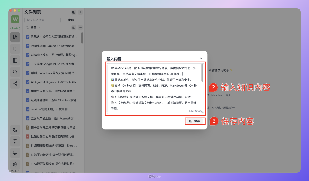
Task: Open file Introducing Claude 4 \ Anthropic
Action: pos(52,46)
